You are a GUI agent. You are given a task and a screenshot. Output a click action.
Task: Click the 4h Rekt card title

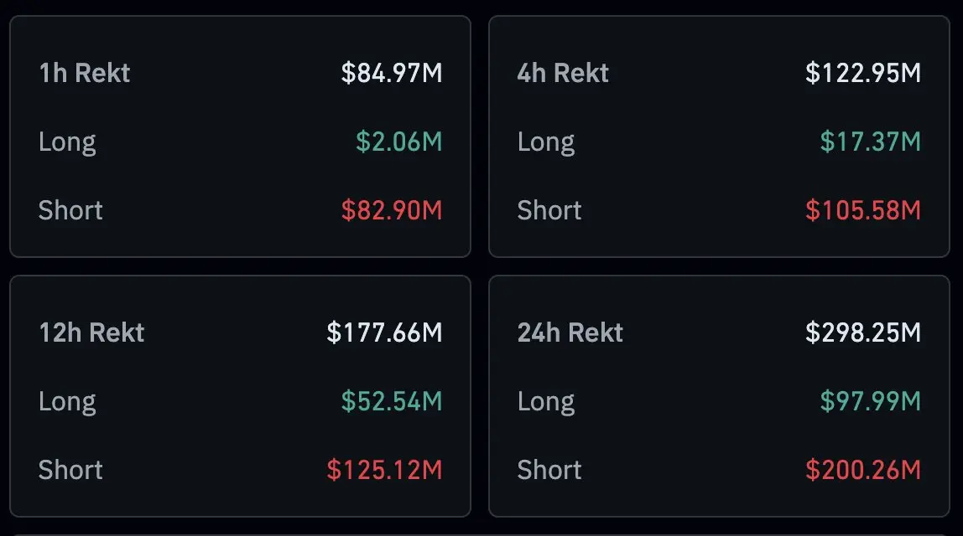563,74
